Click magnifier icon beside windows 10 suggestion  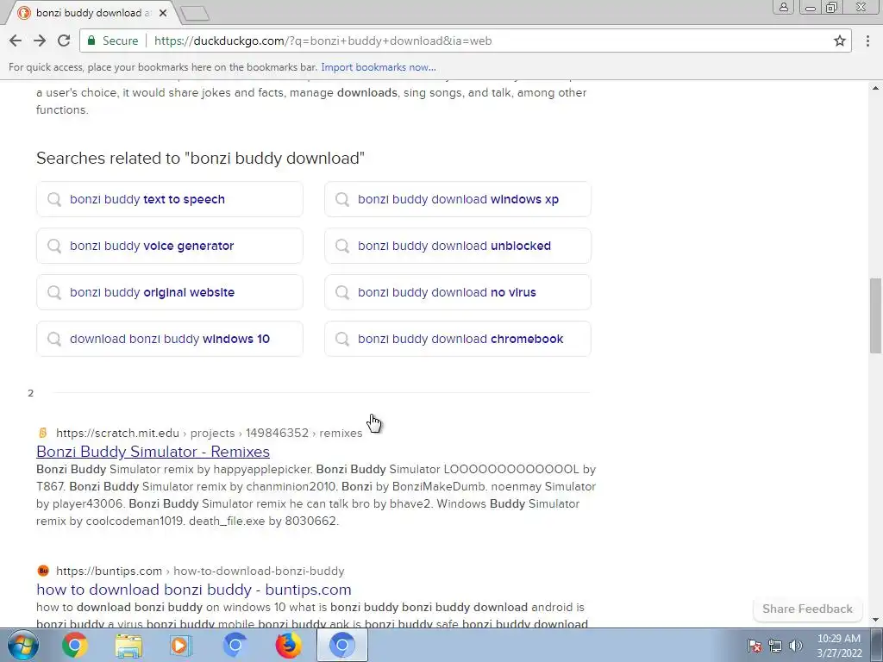point(54,339)
